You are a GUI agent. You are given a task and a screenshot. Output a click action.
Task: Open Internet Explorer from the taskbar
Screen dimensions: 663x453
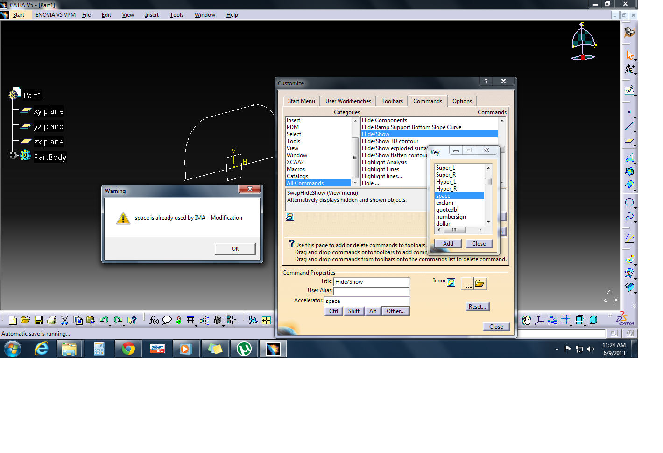tap(42, 349)
